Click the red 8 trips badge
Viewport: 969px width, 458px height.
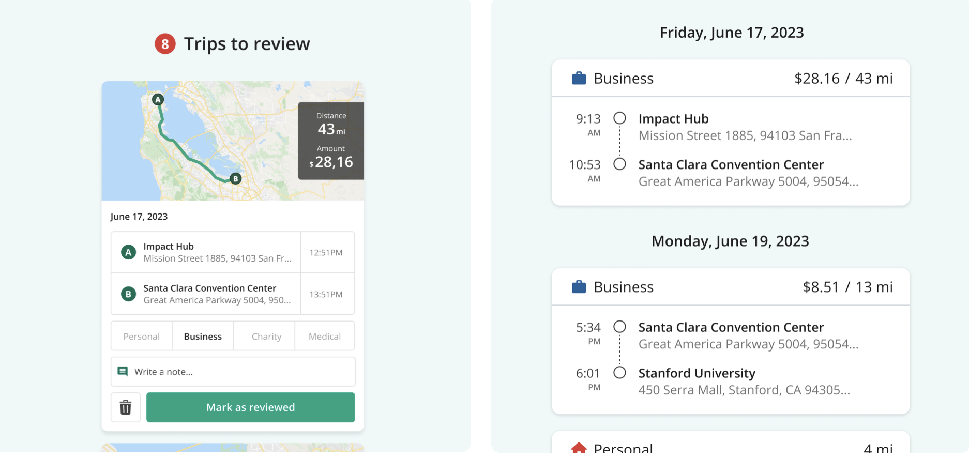(x=165, y=44)
